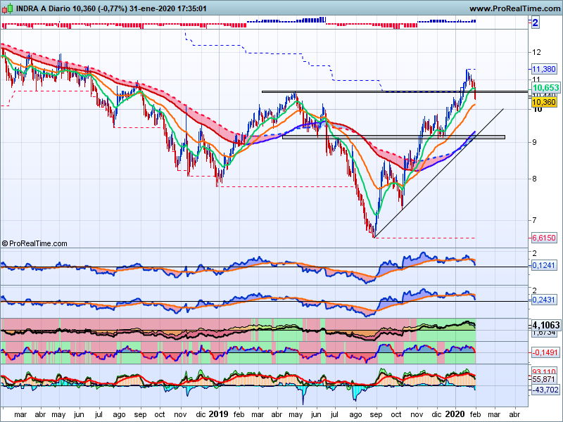563x422 pixels.
Task: Click the 'feb' label right after 2019
Action: point(239,414)
